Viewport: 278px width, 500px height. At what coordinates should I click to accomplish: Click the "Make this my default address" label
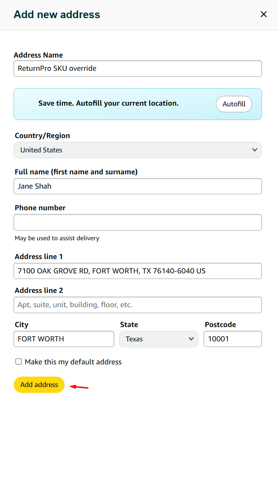(73, 362)
